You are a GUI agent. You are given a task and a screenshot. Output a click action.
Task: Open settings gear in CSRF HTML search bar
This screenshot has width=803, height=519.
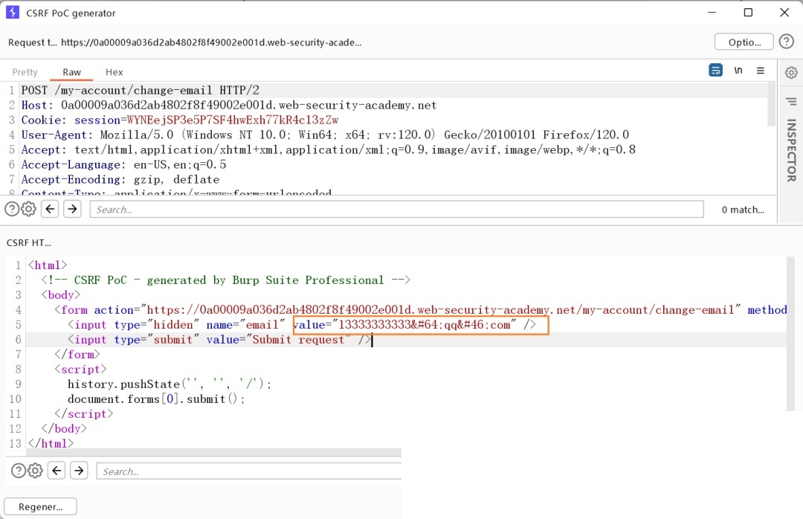point(36,471)
